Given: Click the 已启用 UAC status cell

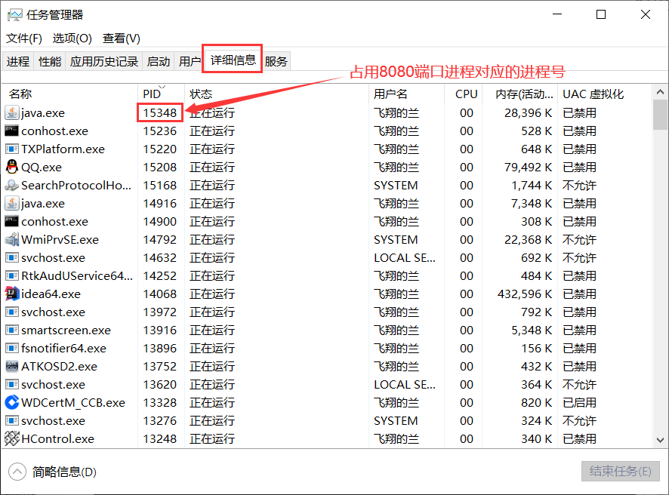Looking at the screenshot, I should pos(579,402).
